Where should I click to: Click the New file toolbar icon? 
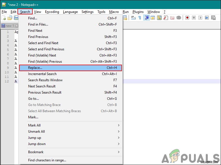[x=4, y=18]
